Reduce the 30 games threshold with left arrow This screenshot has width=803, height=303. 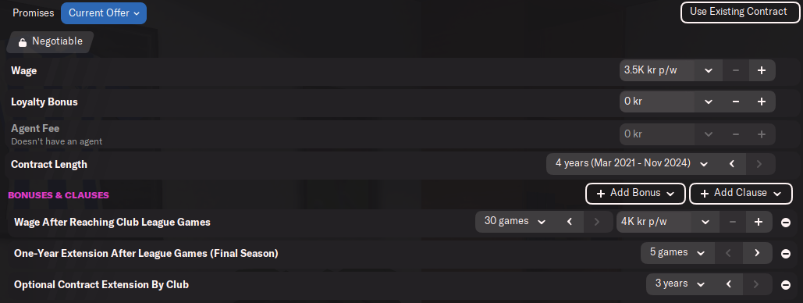click(569, 222)
